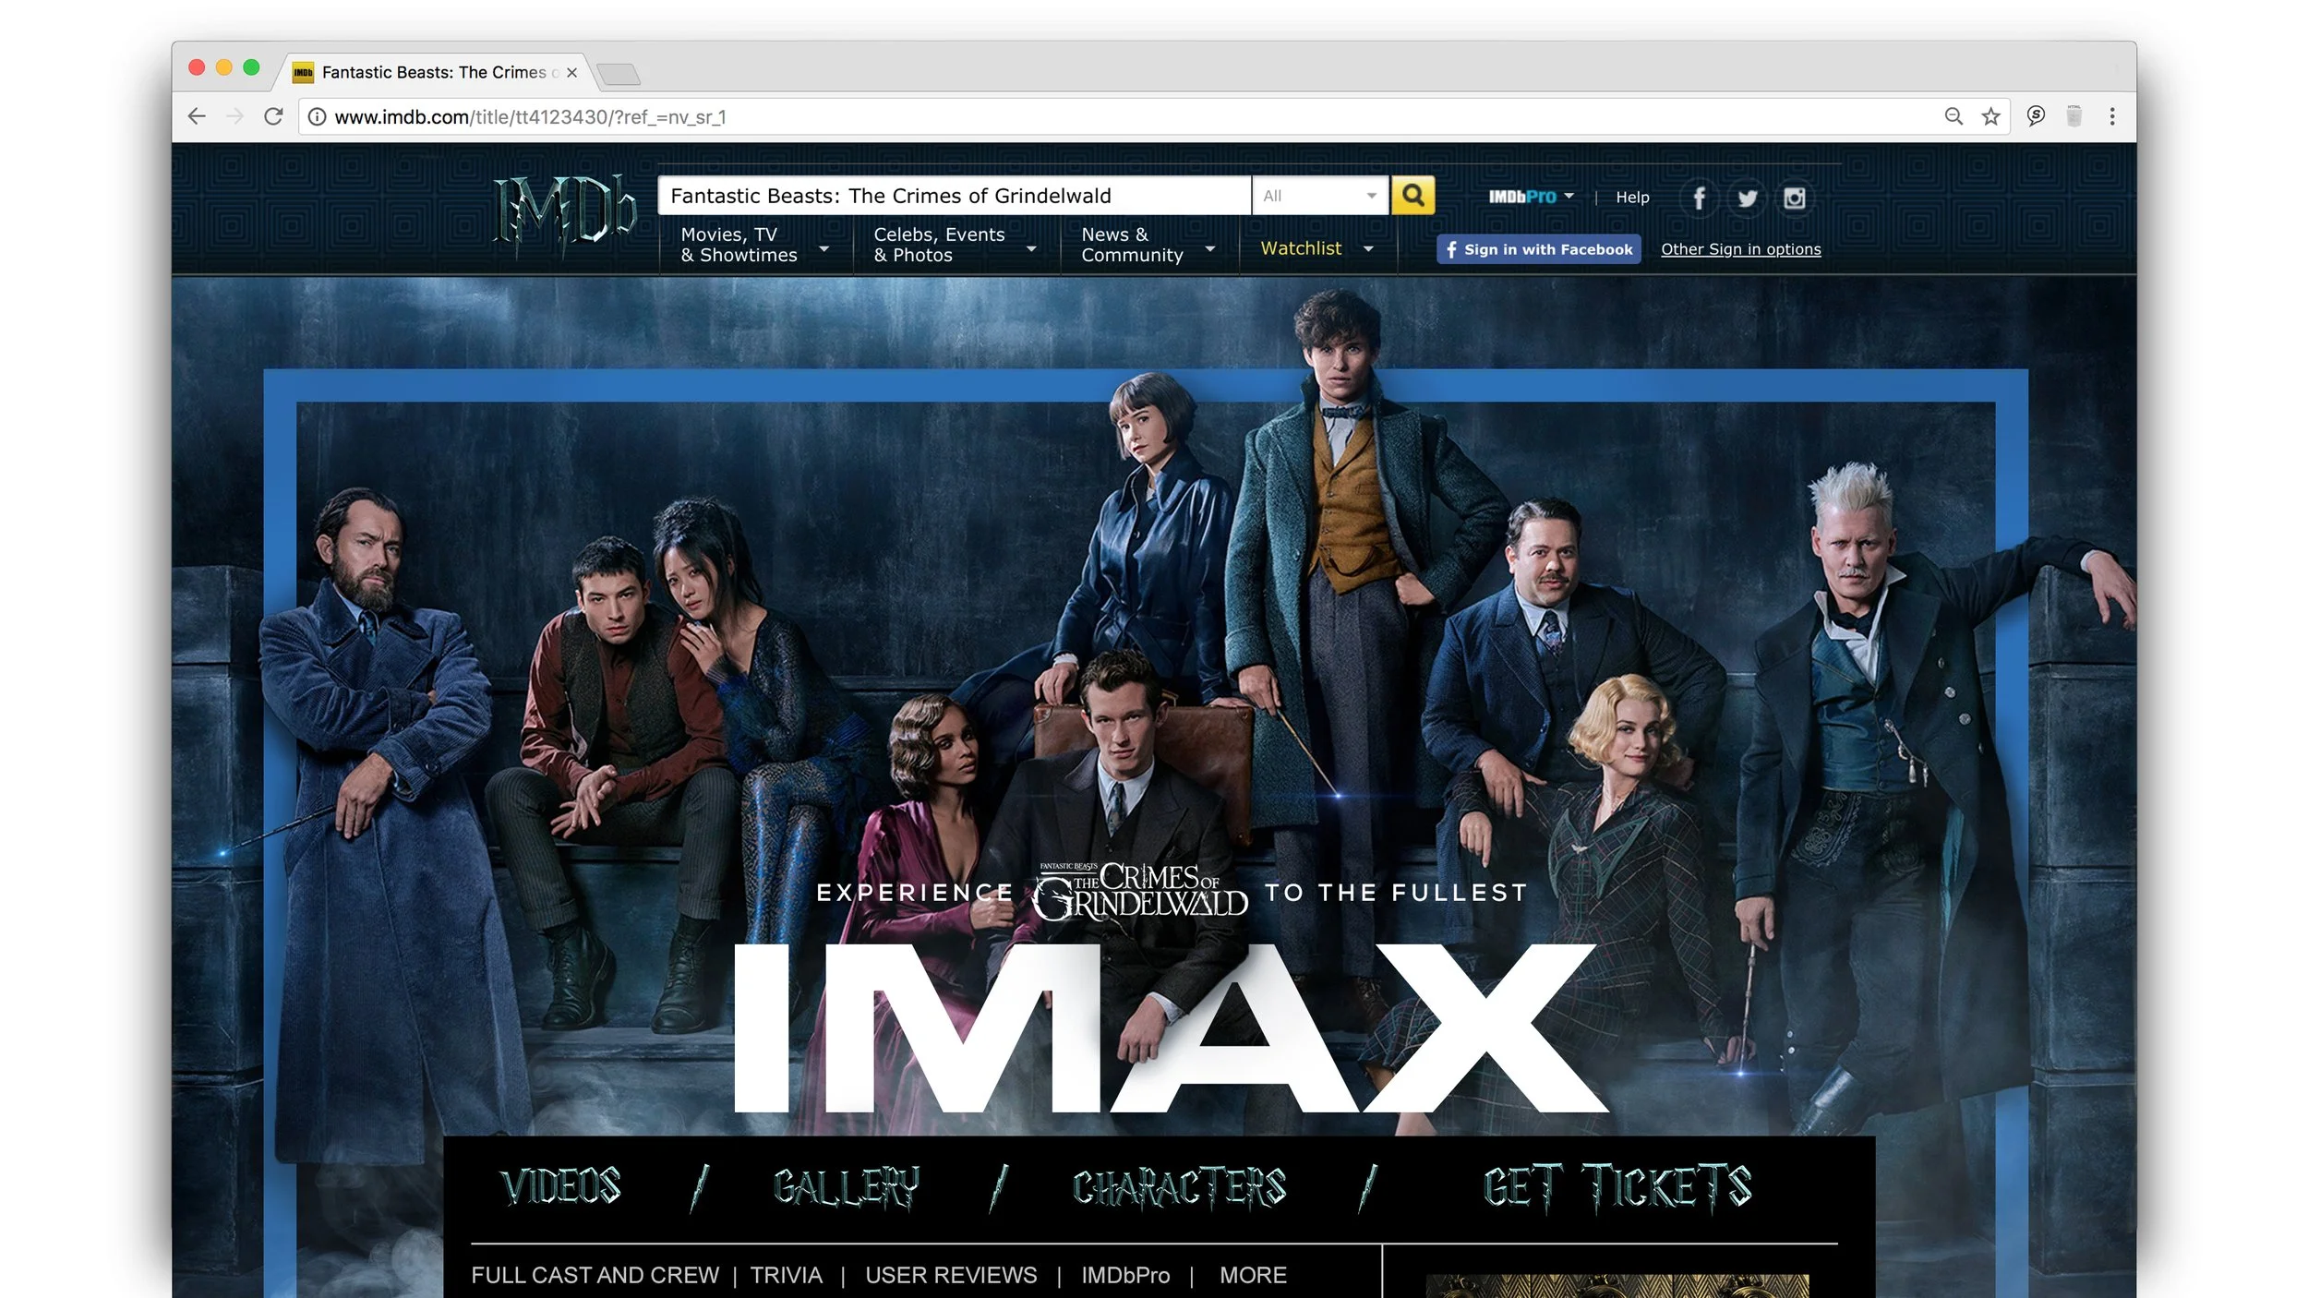Click Sign in with Facebook button
The image size is (2308, 1298).
click(1538, 249)
